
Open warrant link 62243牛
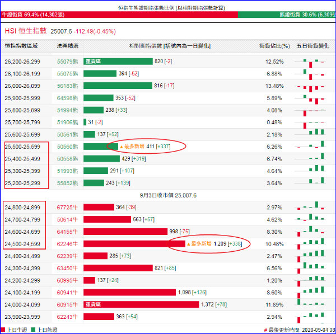67,317
